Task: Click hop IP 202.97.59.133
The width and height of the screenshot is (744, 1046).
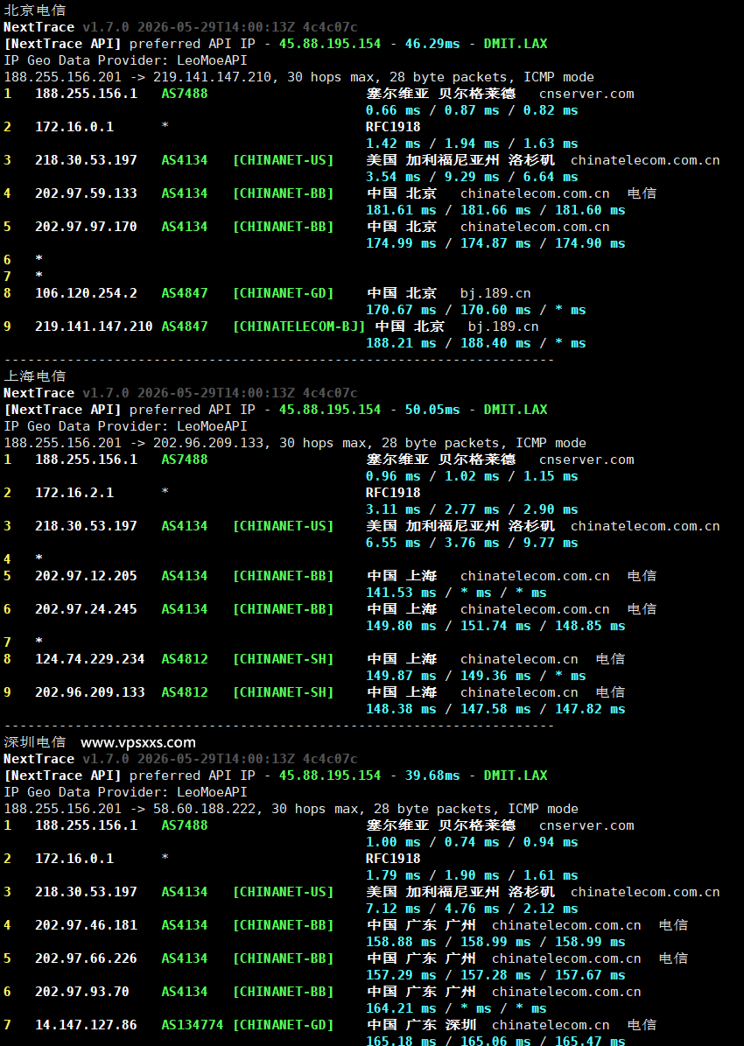Action: (x=86, y=193)
